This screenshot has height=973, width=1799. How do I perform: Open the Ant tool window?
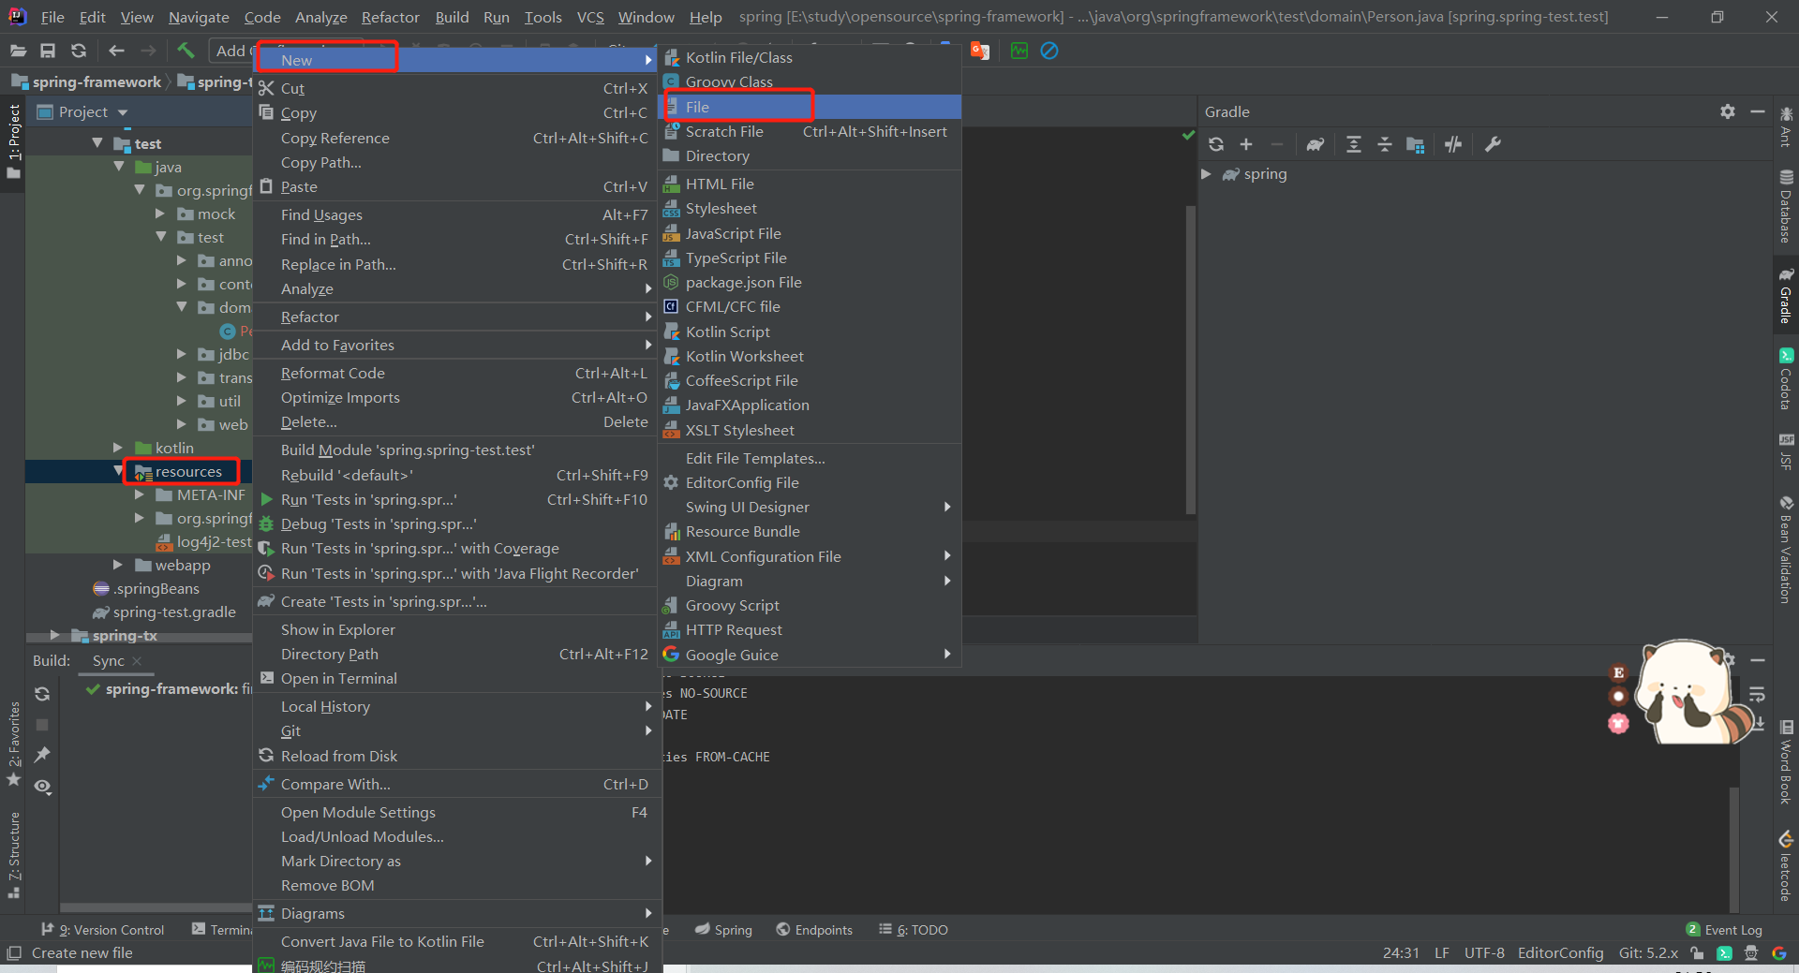pos(1786,126)
